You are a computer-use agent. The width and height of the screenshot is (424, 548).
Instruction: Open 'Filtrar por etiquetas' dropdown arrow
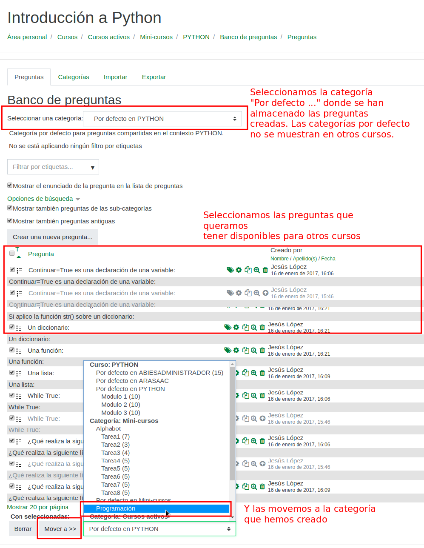coord(92,167)
